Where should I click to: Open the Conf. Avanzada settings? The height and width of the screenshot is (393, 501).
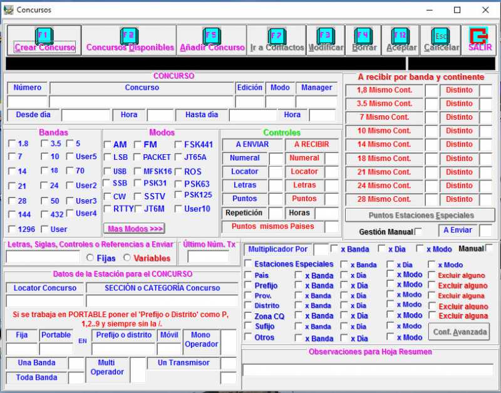(x=460, y=332)
